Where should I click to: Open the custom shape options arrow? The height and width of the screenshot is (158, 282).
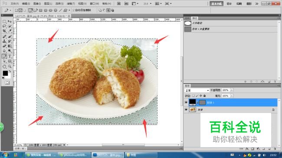coord(69,10)
